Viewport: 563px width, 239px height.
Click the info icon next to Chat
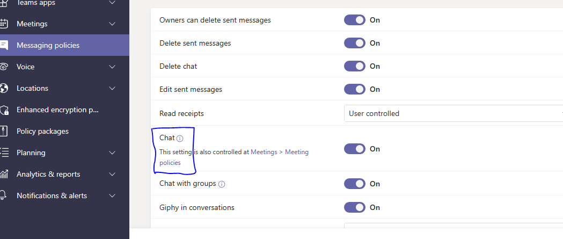[180, 139]
